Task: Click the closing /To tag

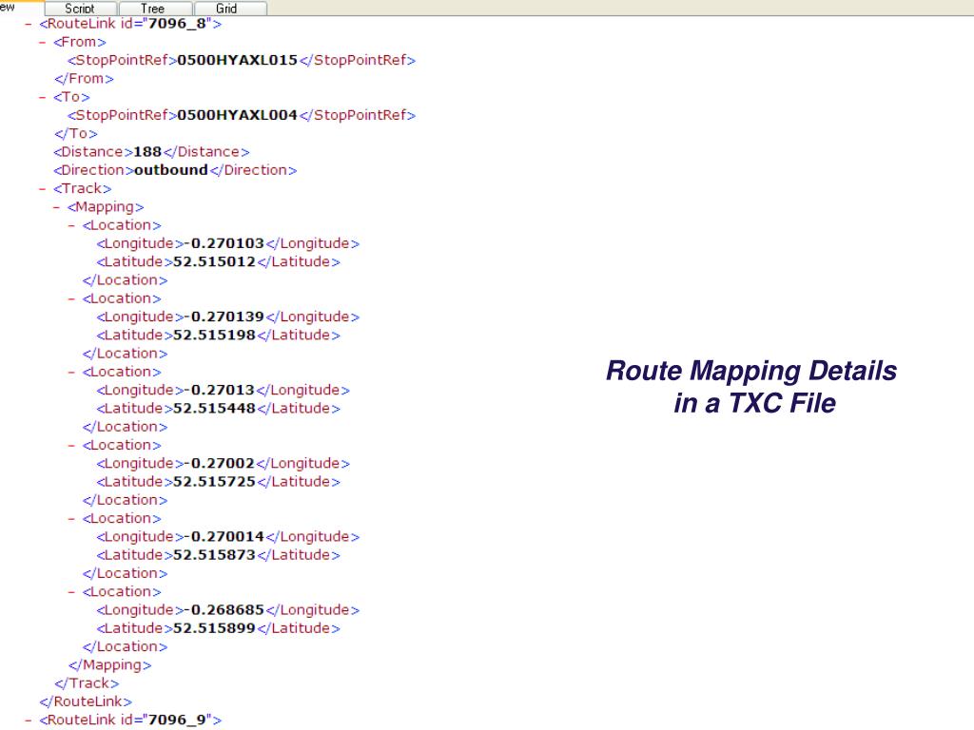Action: click(76, 133)
